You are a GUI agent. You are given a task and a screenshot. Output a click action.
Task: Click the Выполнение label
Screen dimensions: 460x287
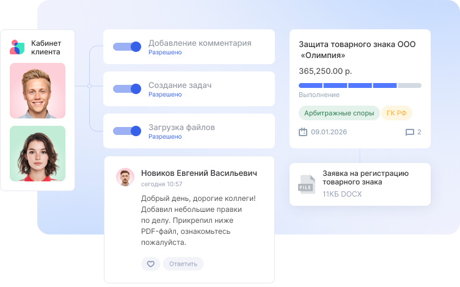coord(319,95)
